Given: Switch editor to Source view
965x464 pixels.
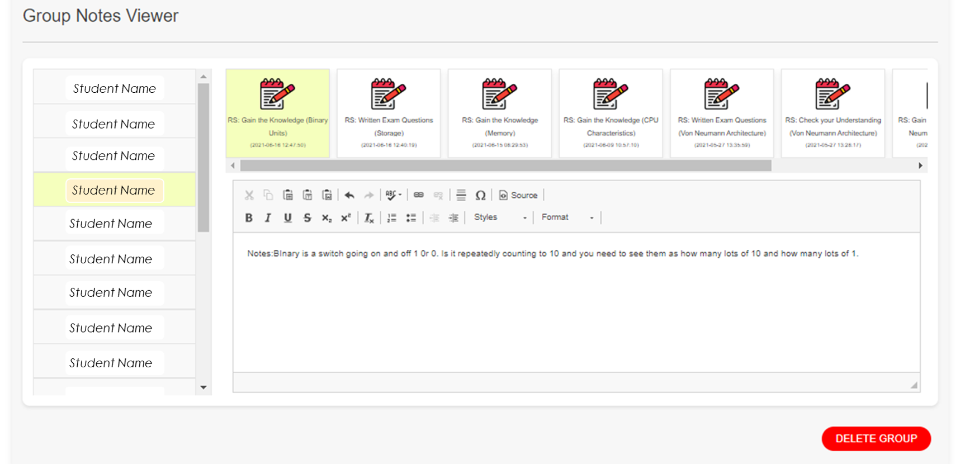Looking at the screenshot, I should [x=518, y=195].
